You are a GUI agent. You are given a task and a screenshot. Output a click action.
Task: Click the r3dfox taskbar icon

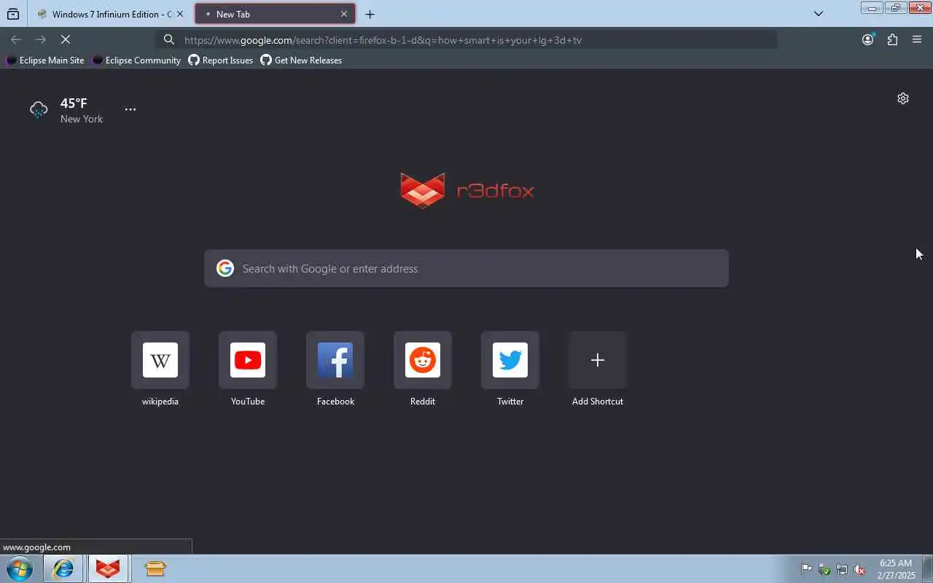108,568
